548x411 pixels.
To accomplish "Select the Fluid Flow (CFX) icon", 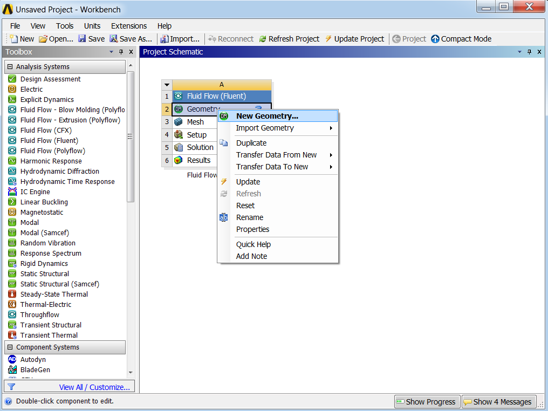I will pos(12,130).
